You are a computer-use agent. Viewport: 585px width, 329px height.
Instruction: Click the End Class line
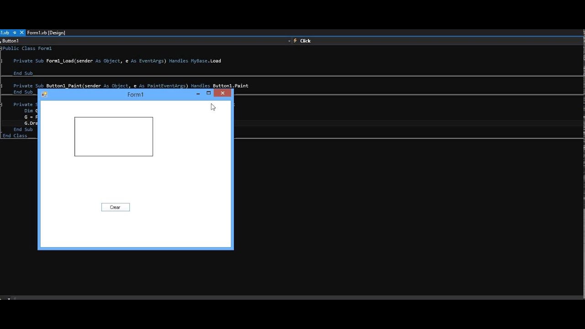pyautogui.click(x=15, y=136)
